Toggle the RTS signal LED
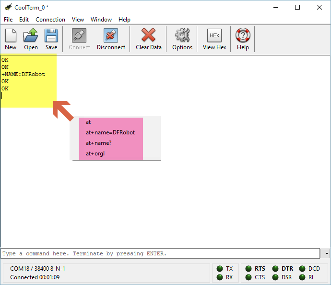This screenshot has width=331, height=285. click(248, 269)
